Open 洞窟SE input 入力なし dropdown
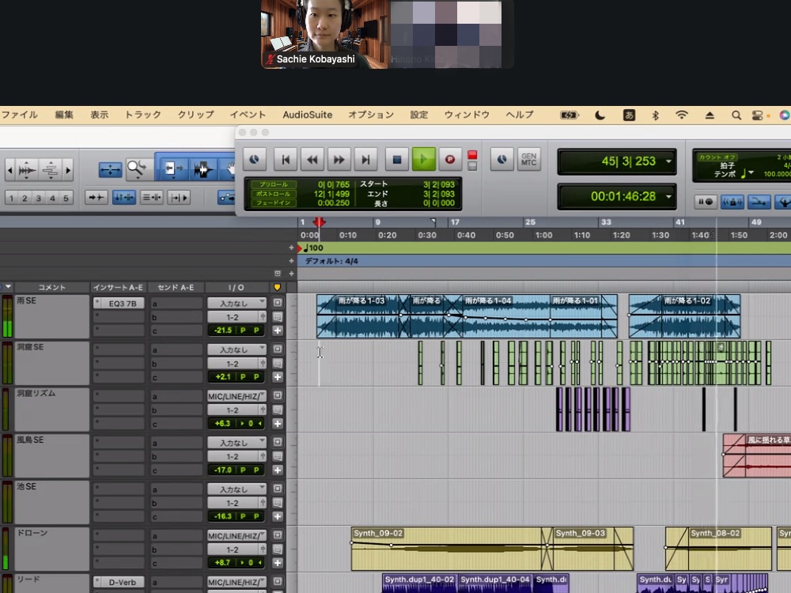This screenshot has height=593, width=791. pyautogui.click(x=237, y=349)
